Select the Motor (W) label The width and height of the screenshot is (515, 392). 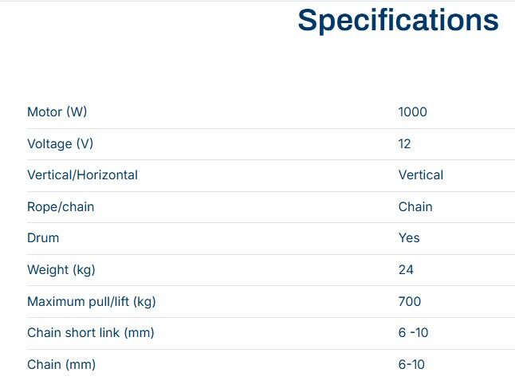coord(57,112)
